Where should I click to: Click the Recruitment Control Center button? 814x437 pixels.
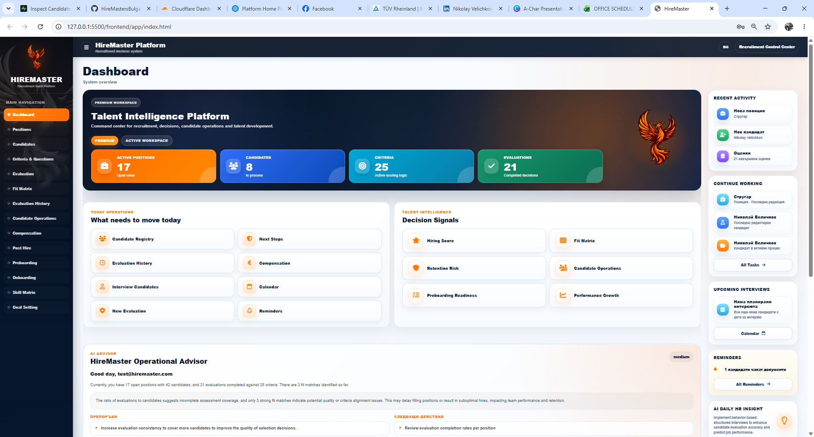[767, 47]
